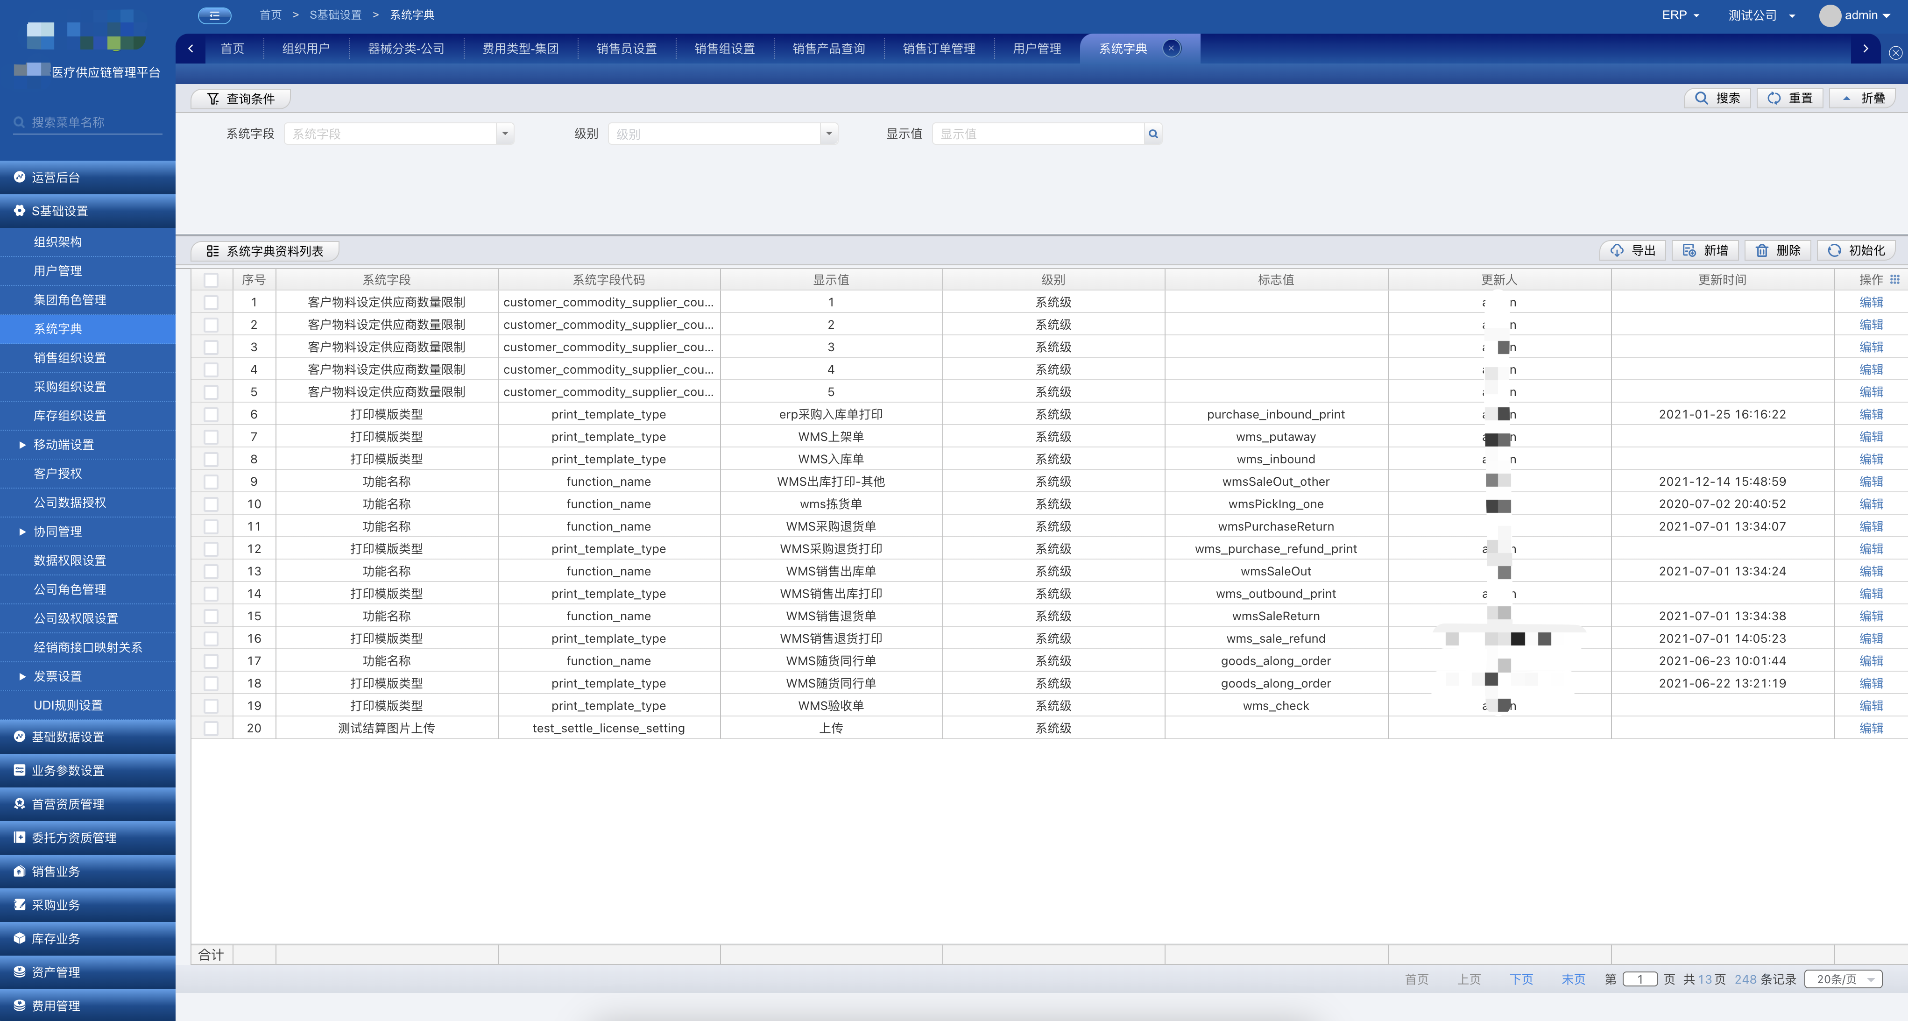Screen dimensions: 1908x1021
Task: Open the 20条/页 page size dropdown
Action: coord(1843,979)
